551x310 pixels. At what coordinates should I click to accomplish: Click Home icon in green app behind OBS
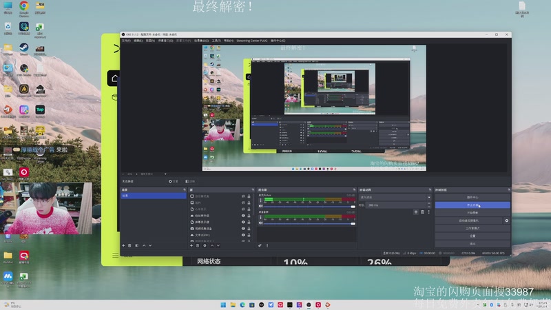coord(114,78)
